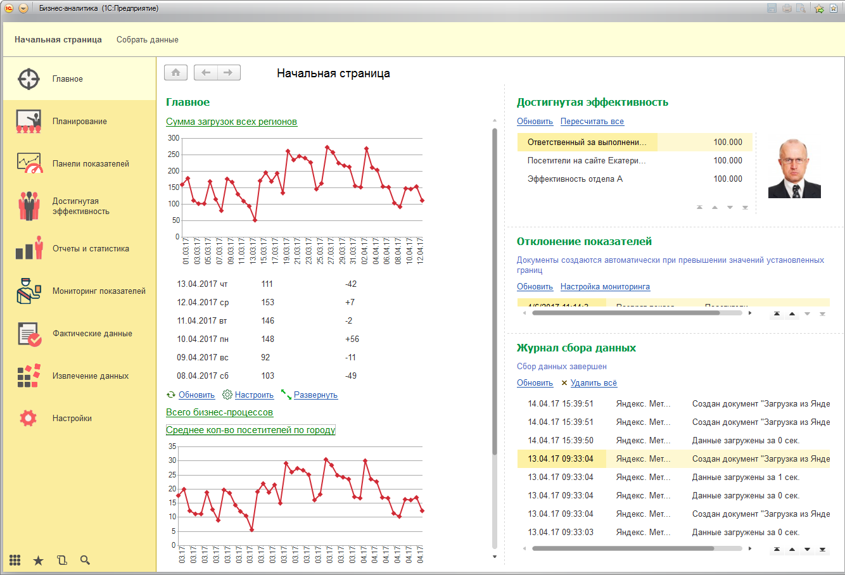Click the gear icon beside Настроить
Viewport: 845px width, 575px height.
pos(227,395)
